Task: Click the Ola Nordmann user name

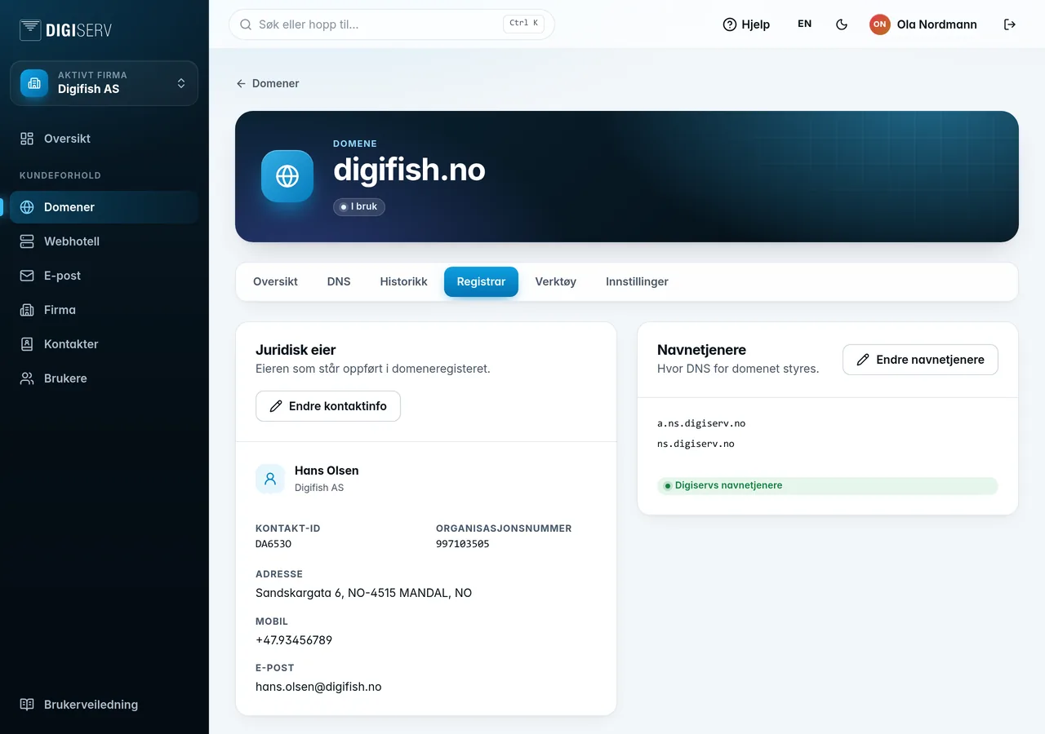Action: tap(936, 24)
